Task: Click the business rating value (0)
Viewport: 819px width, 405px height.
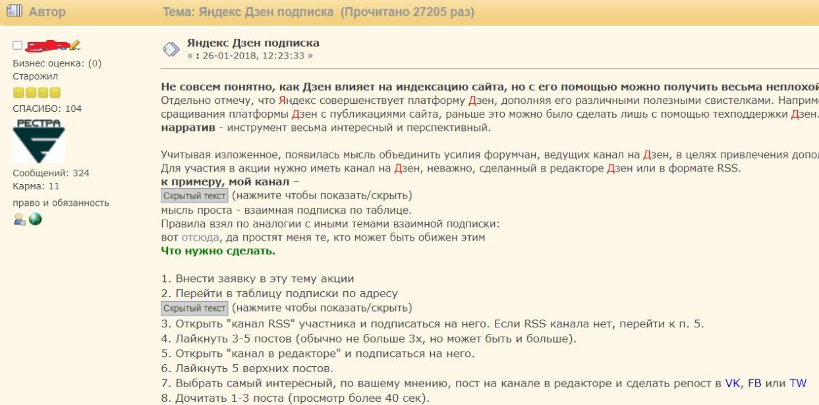Action: click(x=95, y=64)
